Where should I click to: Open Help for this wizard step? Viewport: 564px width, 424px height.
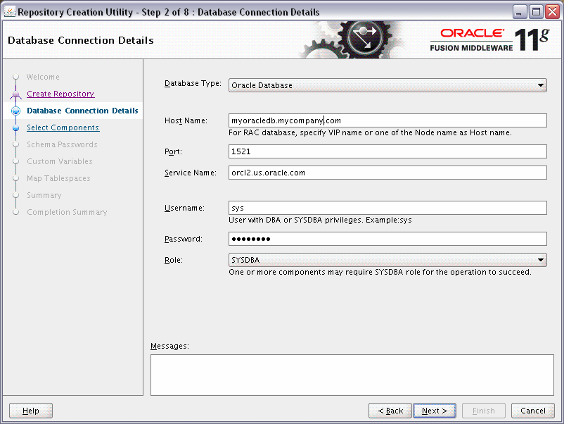click(x=30, y=411)
